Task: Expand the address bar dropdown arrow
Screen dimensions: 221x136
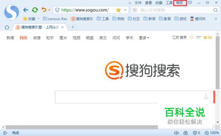Action: coord(125,10)
